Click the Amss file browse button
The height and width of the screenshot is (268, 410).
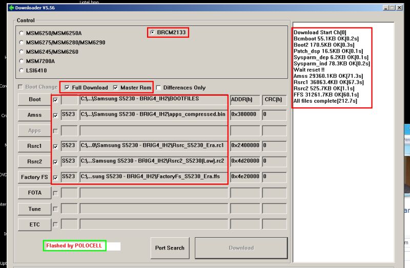tap(34, 115)
